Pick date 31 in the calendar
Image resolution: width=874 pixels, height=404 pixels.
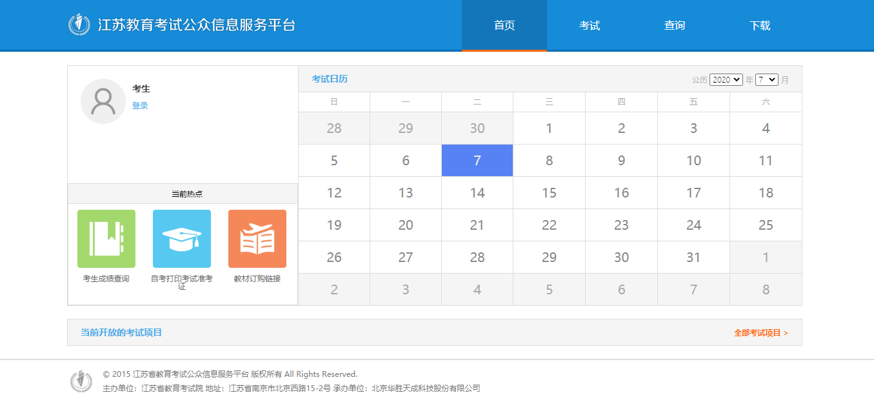693,258
